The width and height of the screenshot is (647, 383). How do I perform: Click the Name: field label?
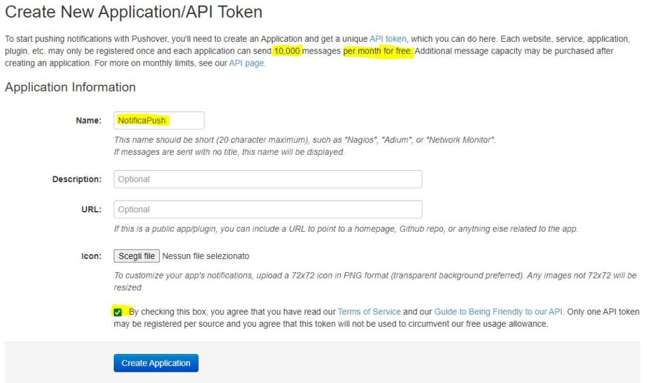(88, 121)
